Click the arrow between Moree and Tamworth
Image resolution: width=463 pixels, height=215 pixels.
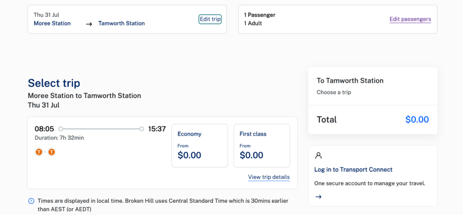click(x=89, y=24)
